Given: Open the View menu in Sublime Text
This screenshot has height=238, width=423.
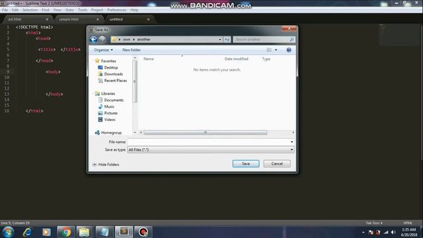Looking at the screenshot, I should (58, 10).
